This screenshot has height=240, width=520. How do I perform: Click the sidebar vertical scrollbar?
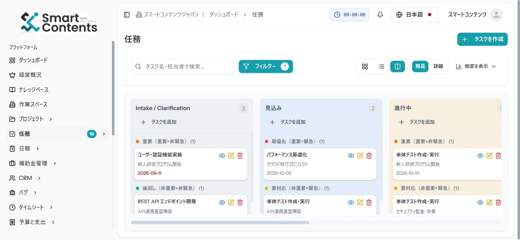(113, 88)
